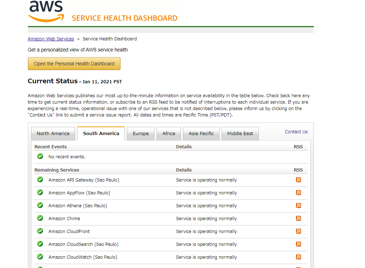Open the Amazon Web Services breadcrumb link
The height and width of the screenshot is (268, 365).
coord(50,39)
